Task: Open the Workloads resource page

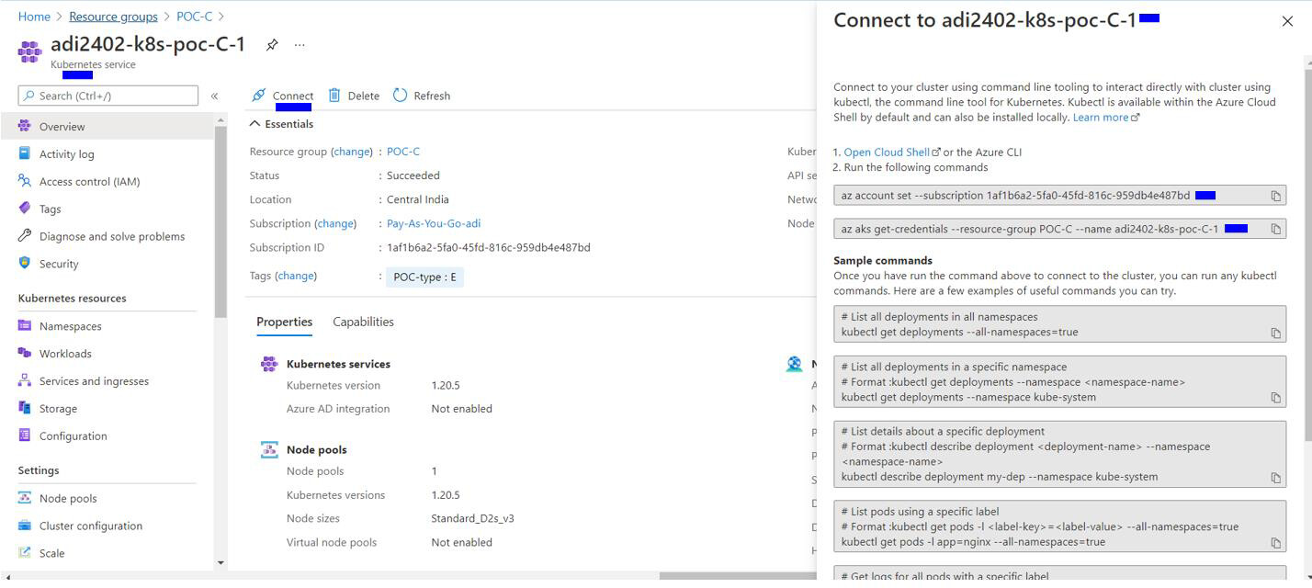Action: pyautogui.click(x=65, y=354)
